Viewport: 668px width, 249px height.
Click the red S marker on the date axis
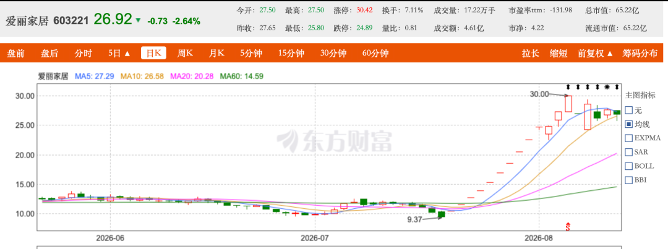click(567, 226)
